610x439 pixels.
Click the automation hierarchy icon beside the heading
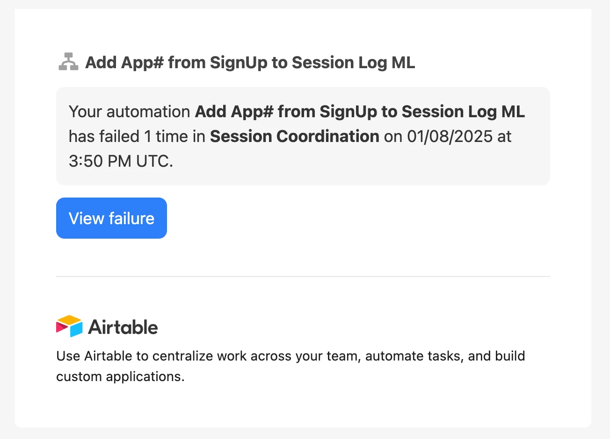click(x=68, y=62)
